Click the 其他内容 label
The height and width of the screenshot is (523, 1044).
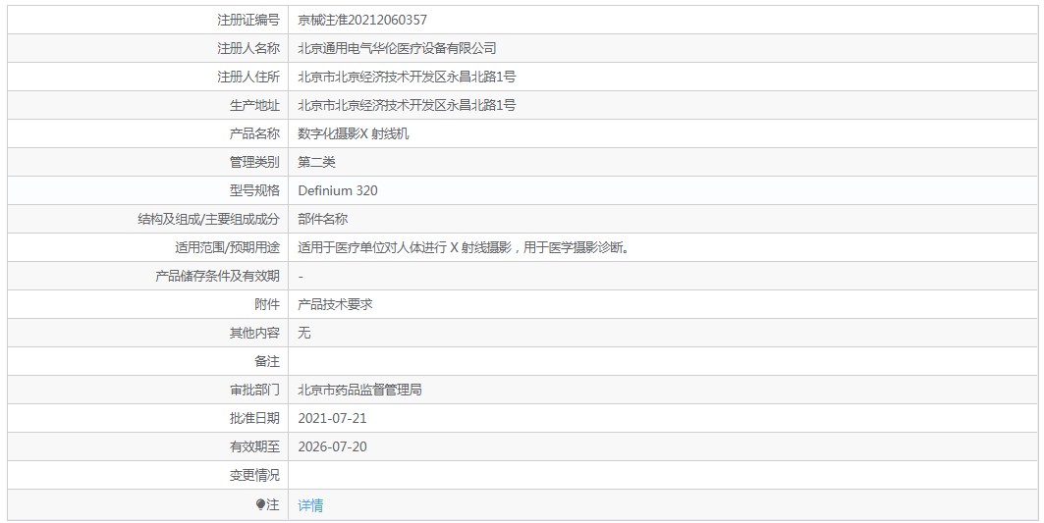254,333
